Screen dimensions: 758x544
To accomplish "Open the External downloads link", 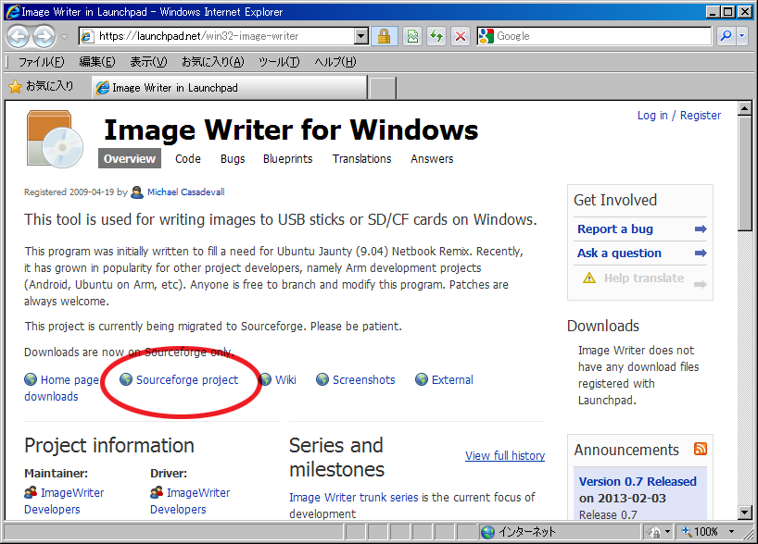I will pos(452,380).
